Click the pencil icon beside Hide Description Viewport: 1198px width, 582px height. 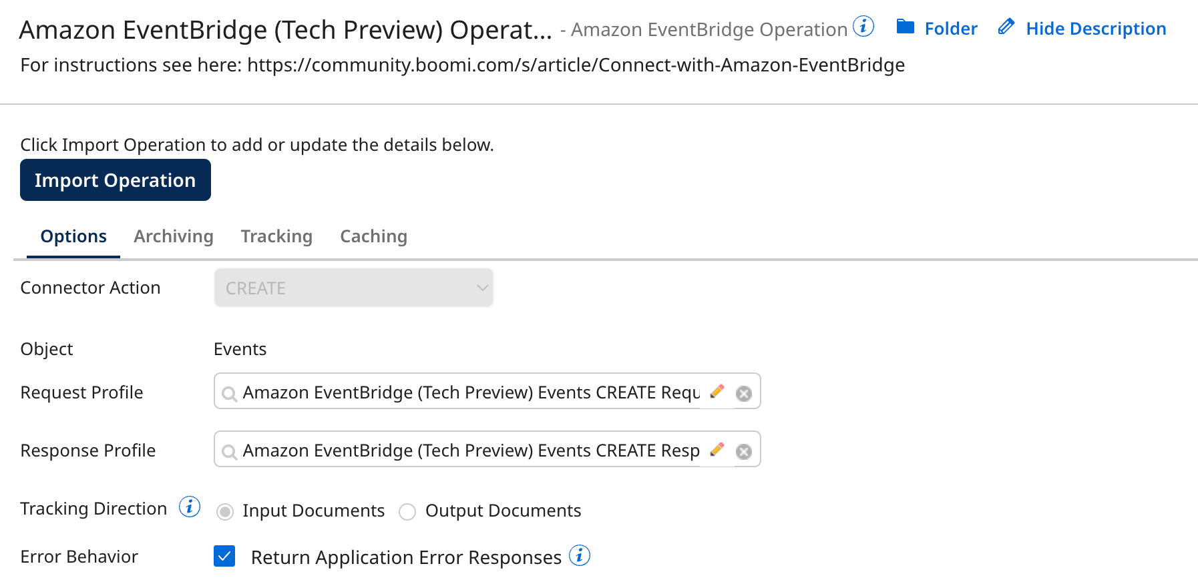tap(1006, 27)
